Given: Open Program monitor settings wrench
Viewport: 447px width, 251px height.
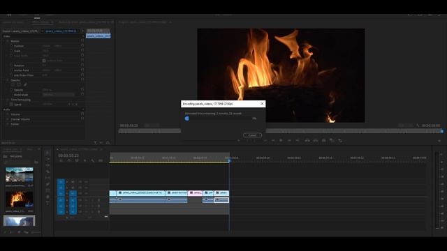Looking at the screenshot, I should (x=418, y=125).
